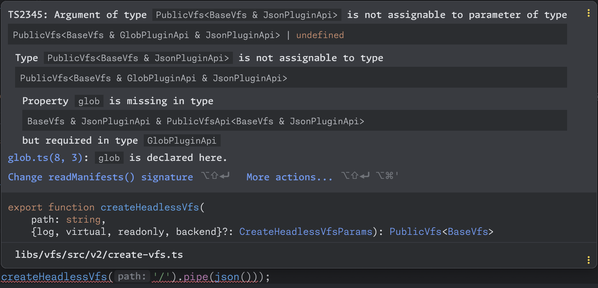Click the 'undefined' keyword in the type block
The width and height of the screenshot is (598, 288).
(320, 35)
